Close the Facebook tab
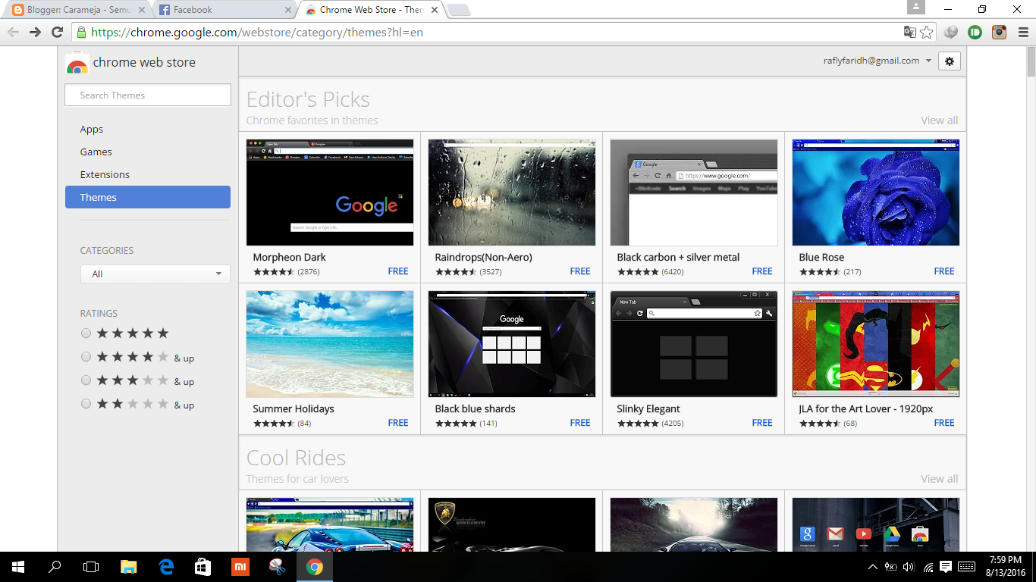 point(287,10)
